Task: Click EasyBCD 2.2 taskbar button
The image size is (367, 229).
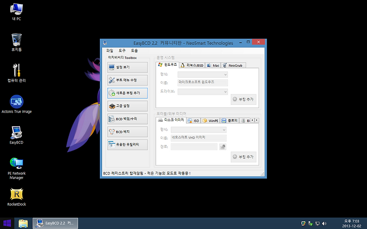Action: point(55,223)
